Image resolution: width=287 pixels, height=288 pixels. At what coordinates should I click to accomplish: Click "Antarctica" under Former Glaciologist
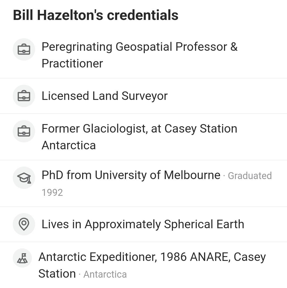(x=69, y=146)
